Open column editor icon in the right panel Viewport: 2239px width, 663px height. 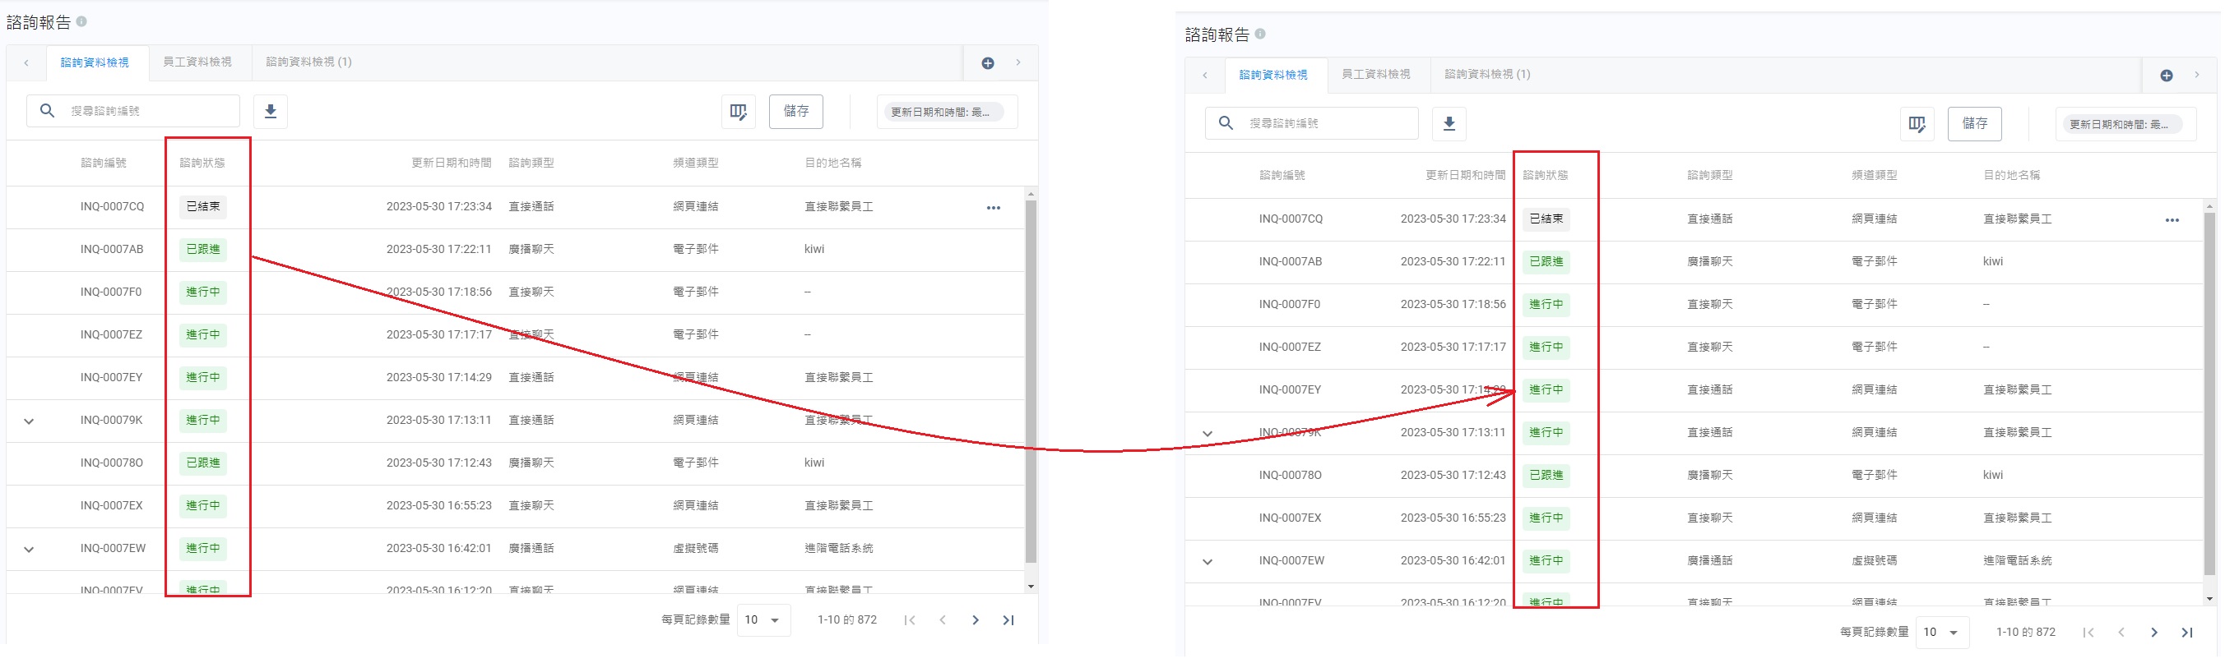[1917, 124]
